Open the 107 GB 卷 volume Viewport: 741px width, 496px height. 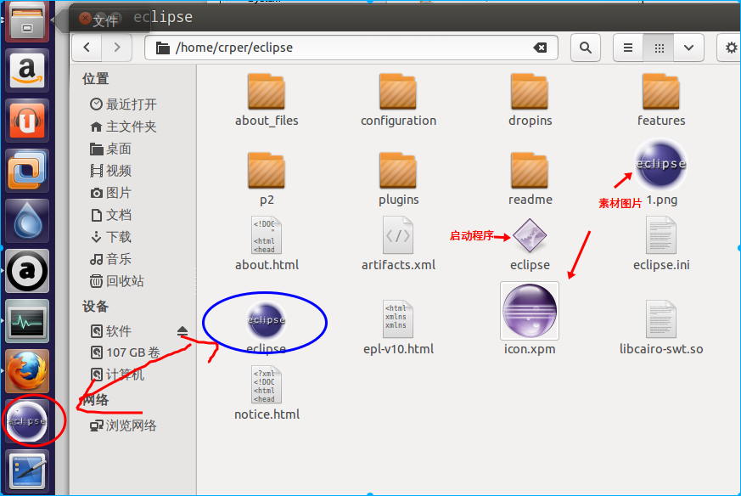126,352
